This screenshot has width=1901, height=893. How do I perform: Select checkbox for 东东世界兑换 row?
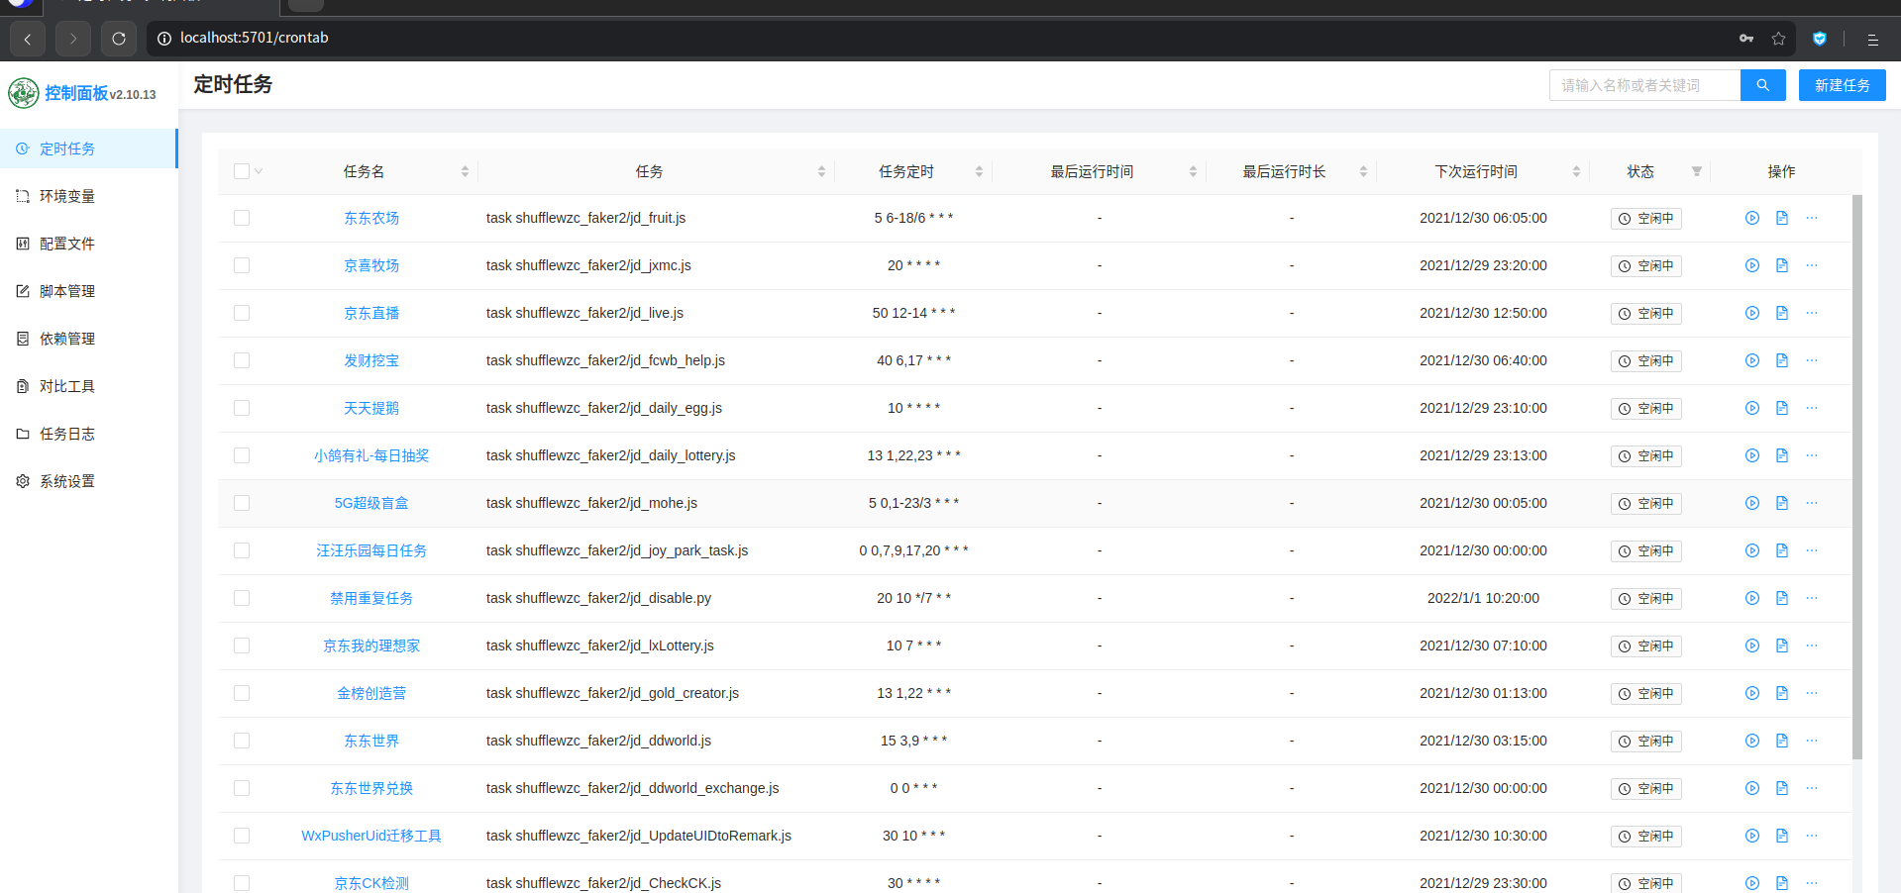coord(242,788)
